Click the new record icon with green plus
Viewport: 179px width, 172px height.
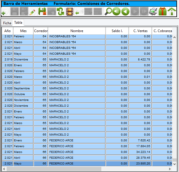pos(5,12)
